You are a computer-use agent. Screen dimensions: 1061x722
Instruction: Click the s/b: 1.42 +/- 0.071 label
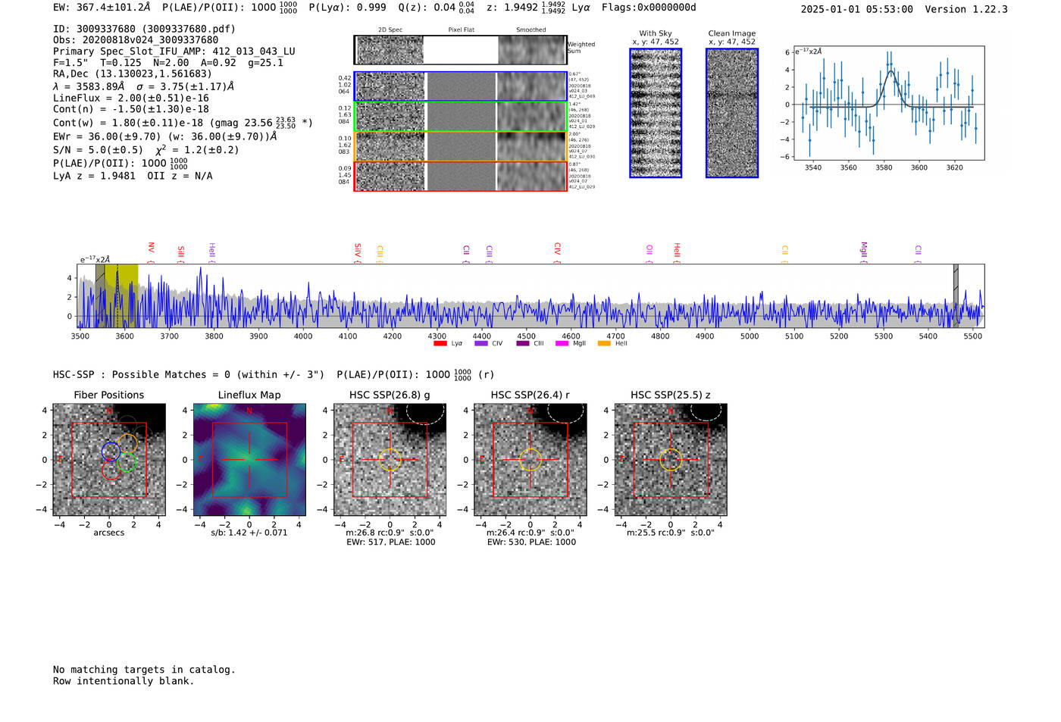coord(249,533)
